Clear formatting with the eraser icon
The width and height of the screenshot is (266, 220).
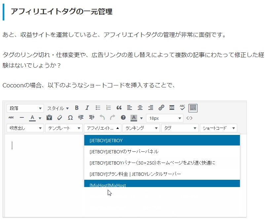[60, 117]
